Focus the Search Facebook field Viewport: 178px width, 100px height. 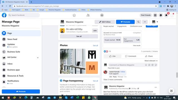[x=24, y=15]
